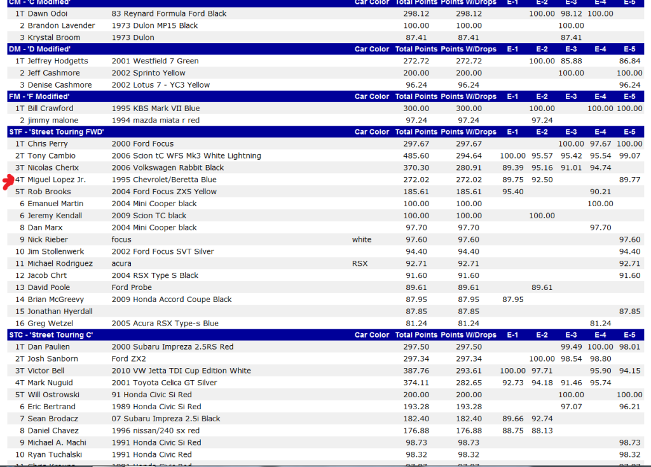
Task: Click driver "Emanuel Martin"
Action: point(55,204)
